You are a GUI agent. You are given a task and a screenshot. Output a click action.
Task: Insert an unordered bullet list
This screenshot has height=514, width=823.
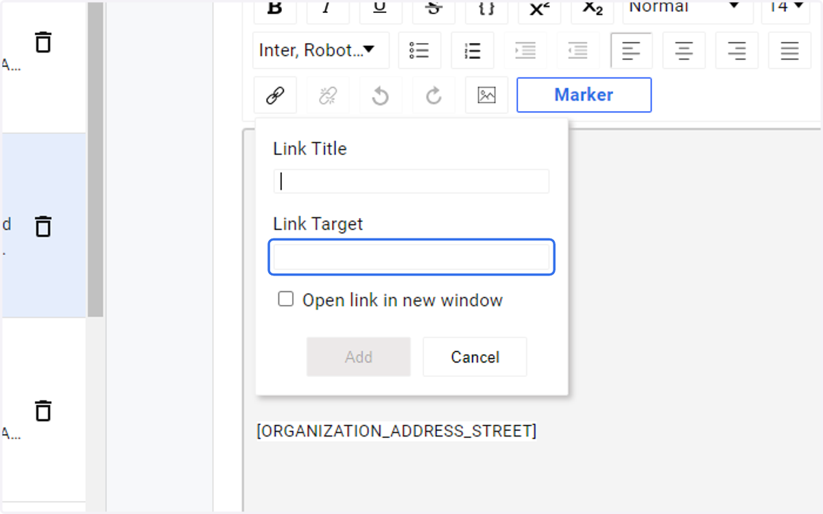point(420,50)
